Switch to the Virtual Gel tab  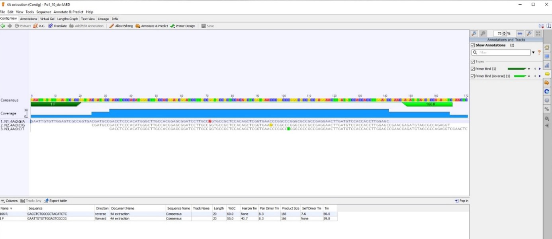(x=47, y=19)
